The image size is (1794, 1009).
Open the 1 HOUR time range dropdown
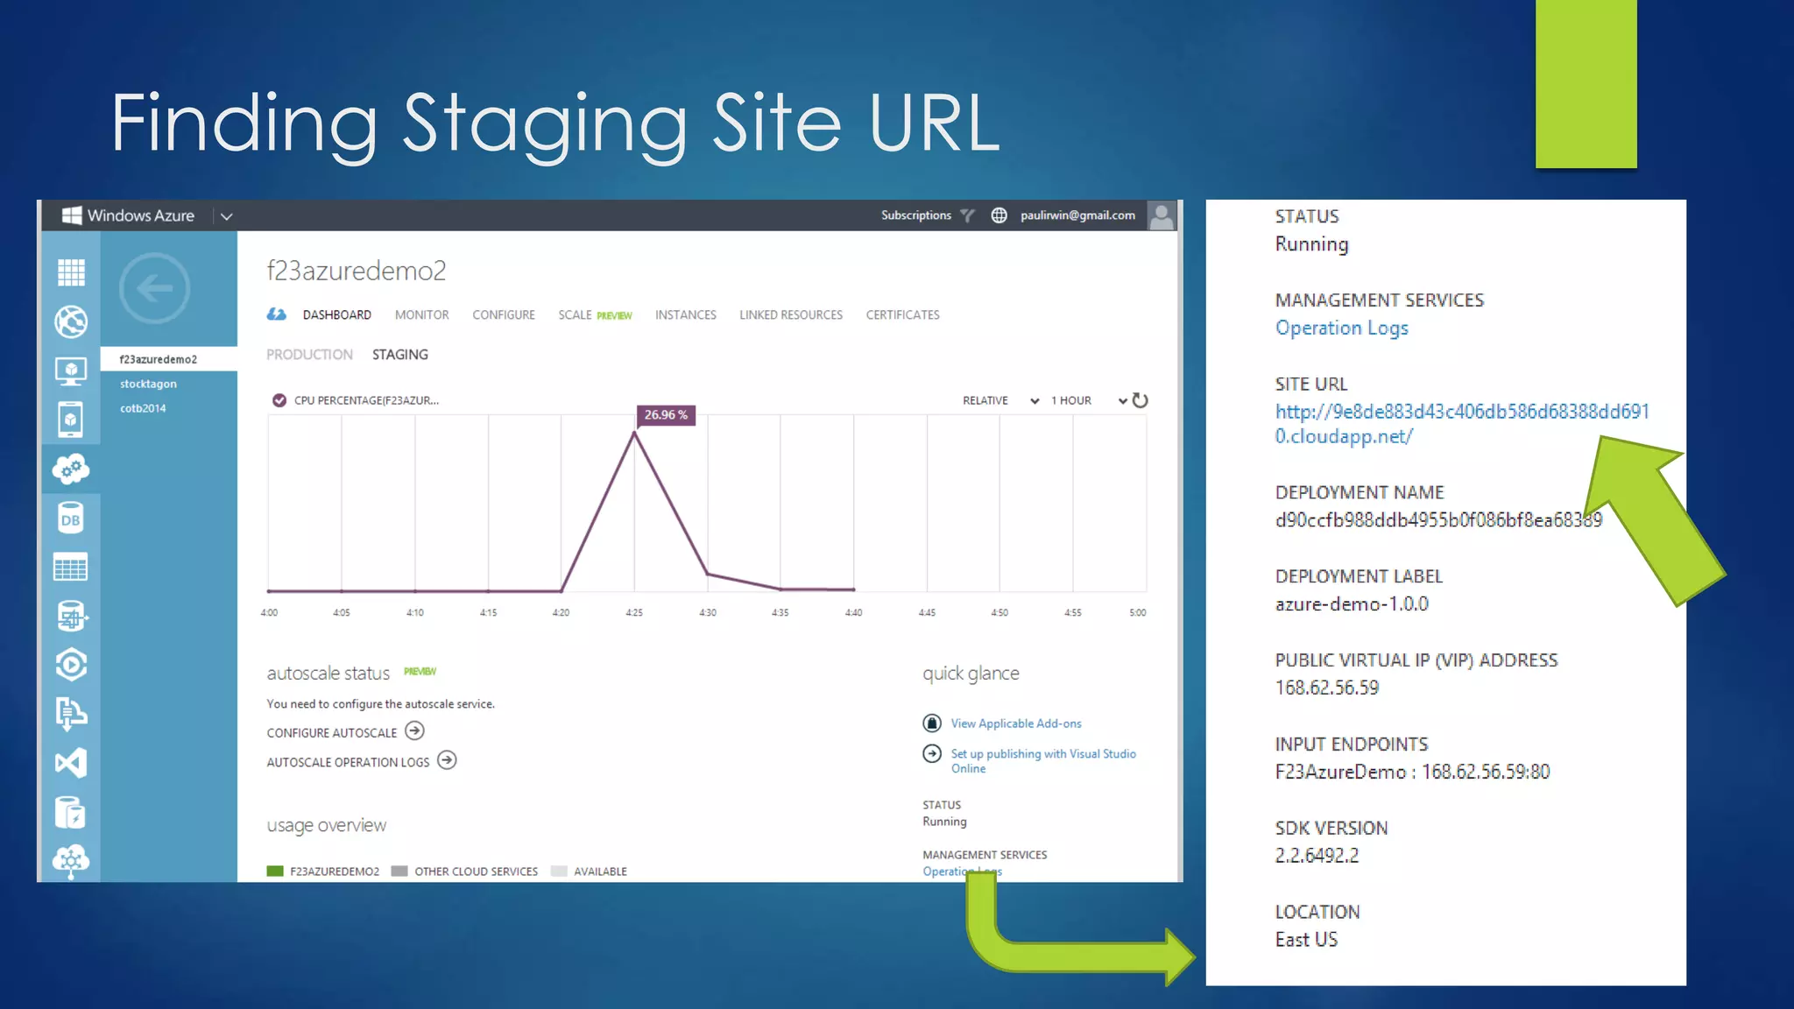click(1088, 400)
